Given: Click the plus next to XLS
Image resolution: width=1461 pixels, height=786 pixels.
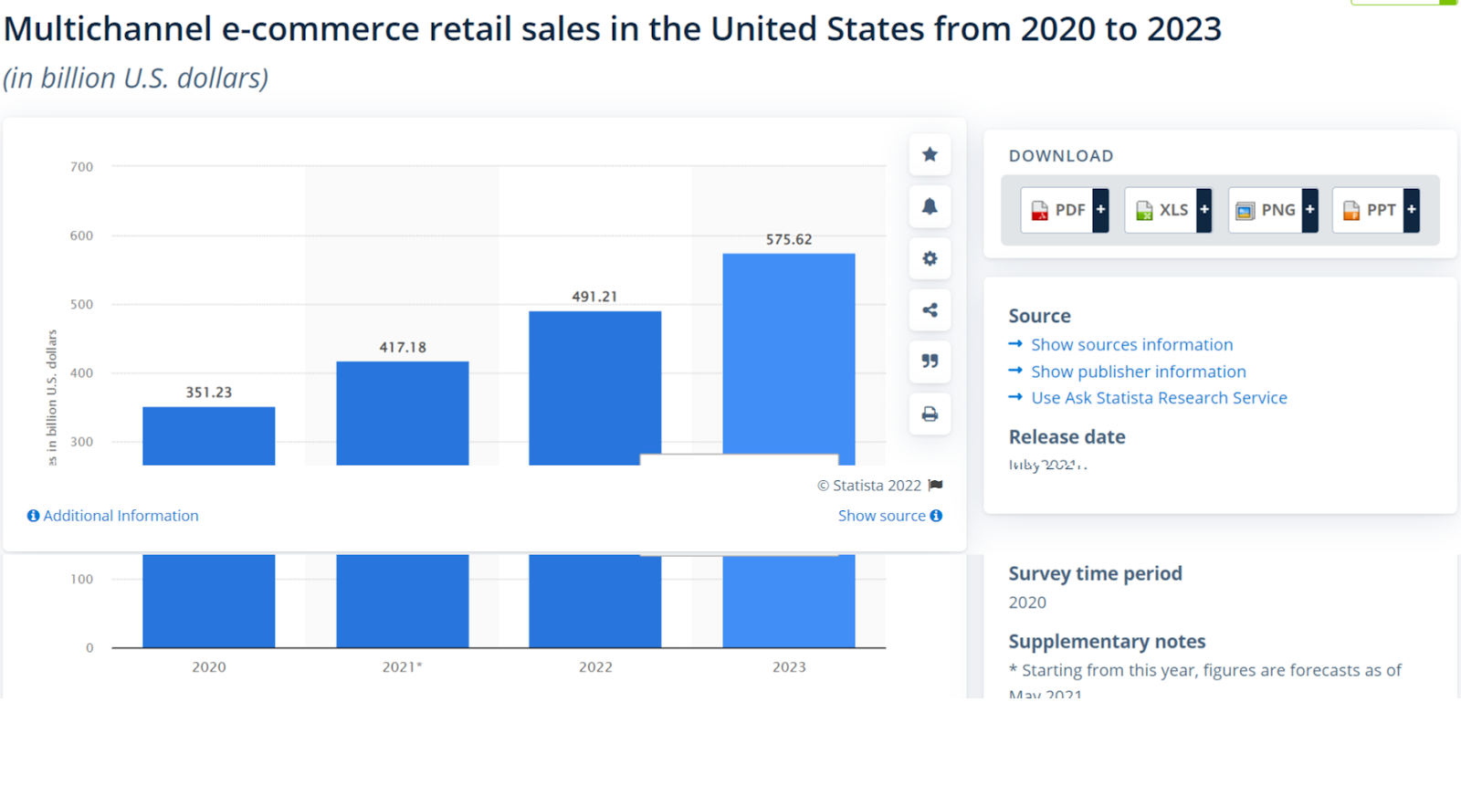Looking at the screenshot, I should (1204, 210).
